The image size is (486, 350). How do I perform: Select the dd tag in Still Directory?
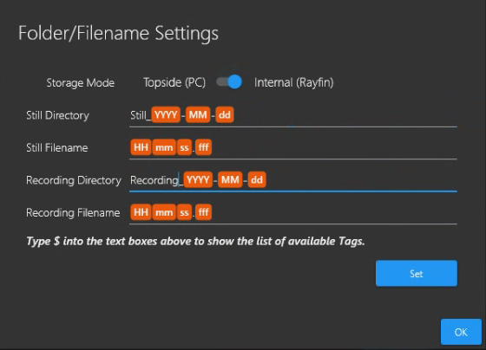(x=225, y=115)
